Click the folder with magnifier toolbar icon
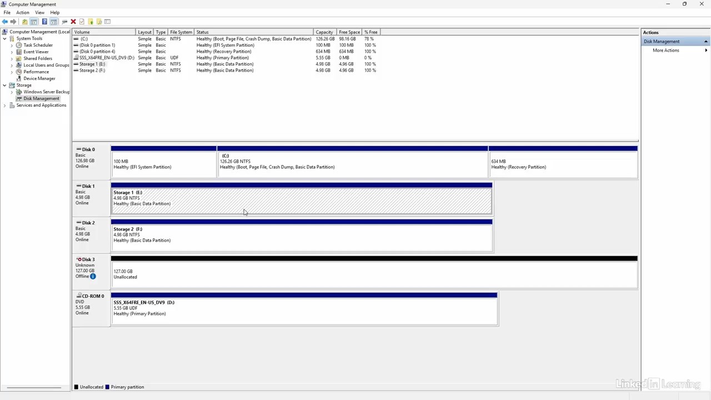 [x=99, y=22]
